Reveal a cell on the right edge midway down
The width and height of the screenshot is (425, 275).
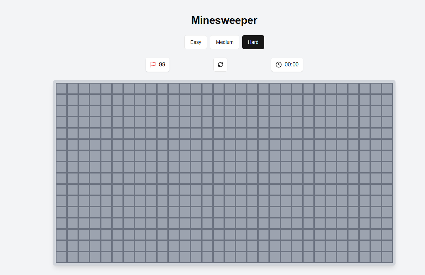(387, 172)
